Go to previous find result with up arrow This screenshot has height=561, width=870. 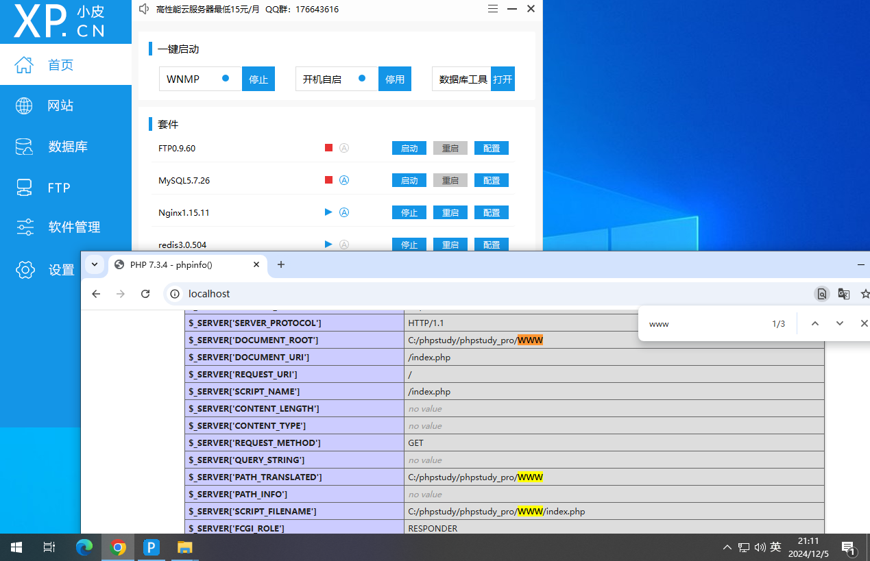815,323
